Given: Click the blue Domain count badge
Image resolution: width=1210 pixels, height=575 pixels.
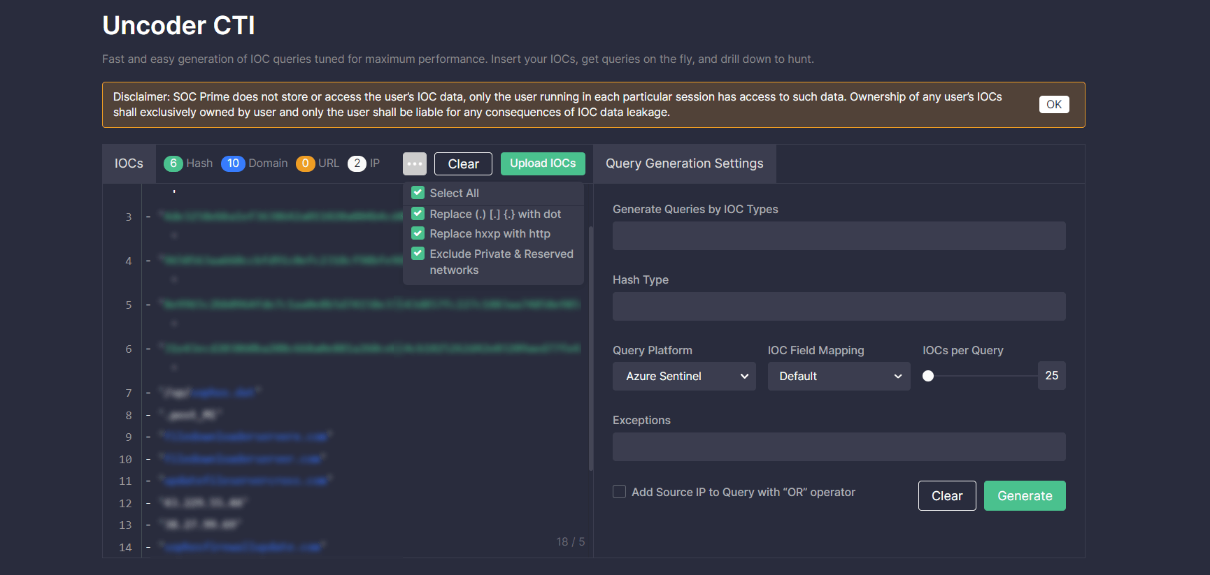Looking at the screenshot, I should (233, 163).
